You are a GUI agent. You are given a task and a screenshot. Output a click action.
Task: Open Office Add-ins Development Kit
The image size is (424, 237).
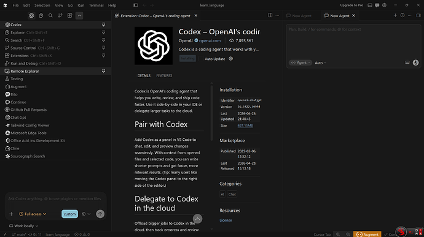[x=55, y=141]
